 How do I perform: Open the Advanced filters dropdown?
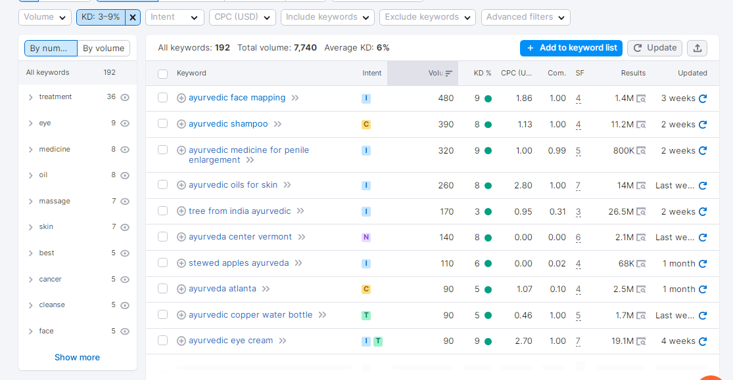[525, 17]
